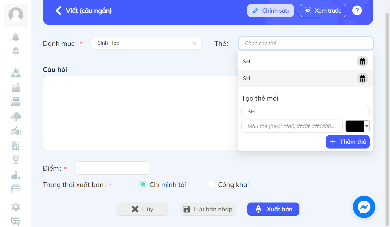Screen dimensions: 390x227
Task: Open the server storage icon in sidebar
Action: (x=16, y=189)
